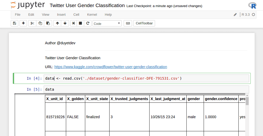
Task: Open the cell type Code dropdown
Action: coord(107,23)
